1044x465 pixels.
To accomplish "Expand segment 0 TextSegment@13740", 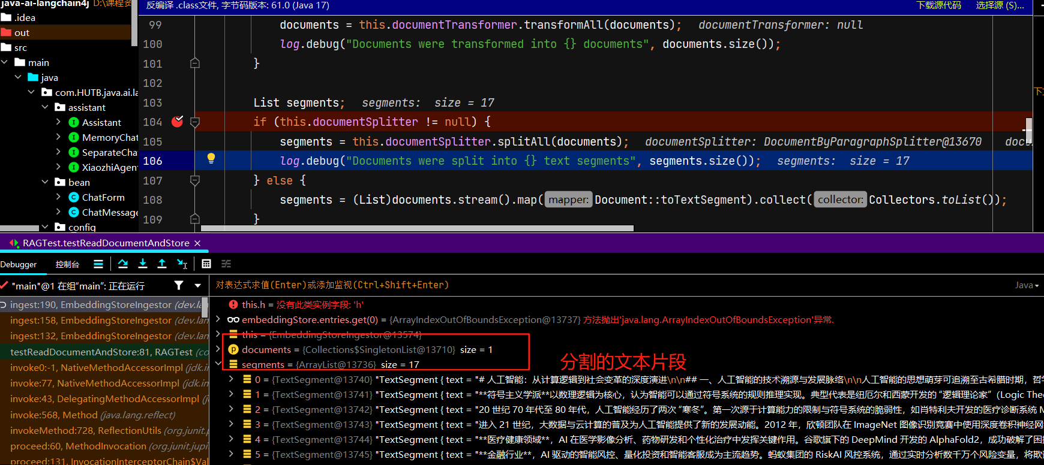I will coord(231,379).
